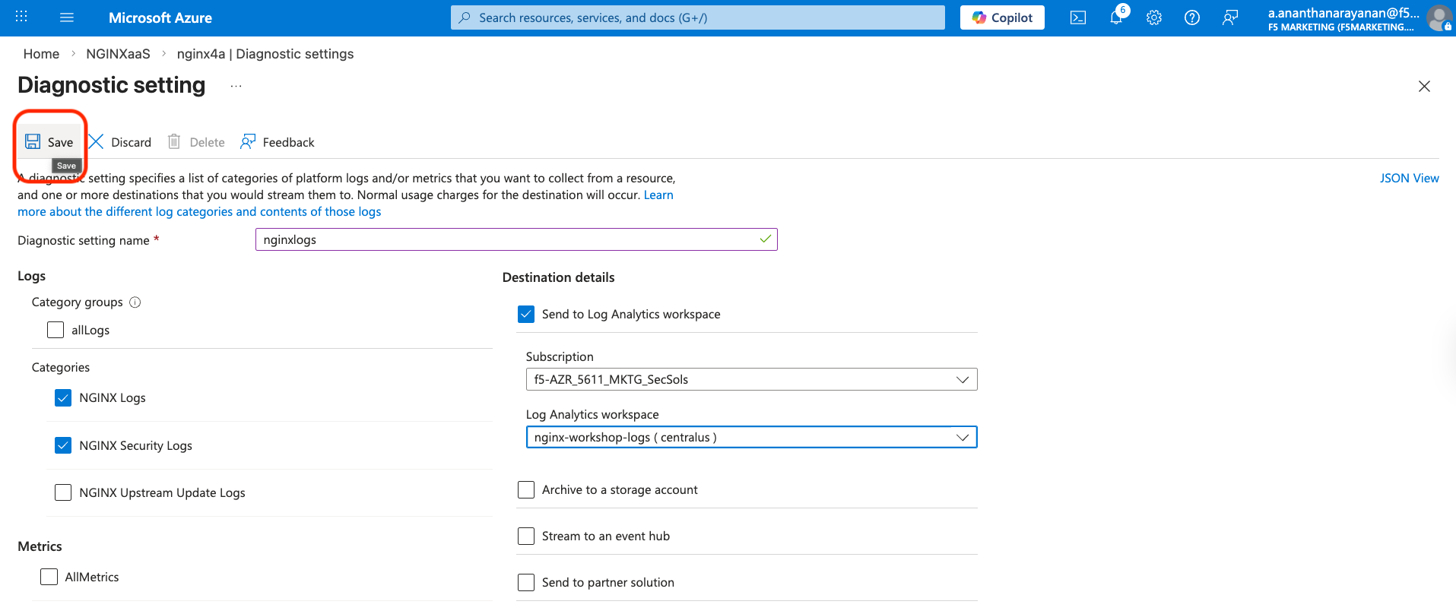This screenshot has height=614, width=1456.
Task: Navigate to Home breadcrumb
Action: pos(41,54)
